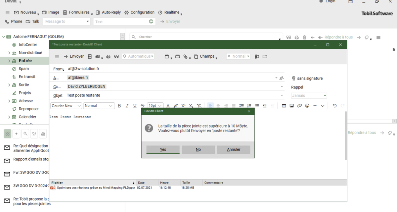This screenshot has height=212, width=397.
Task: Click the calendar icon in compose toolbar
Action: (x=167, y=57)
